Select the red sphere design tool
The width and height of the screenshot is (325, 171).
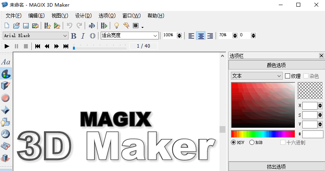point(5,98)
